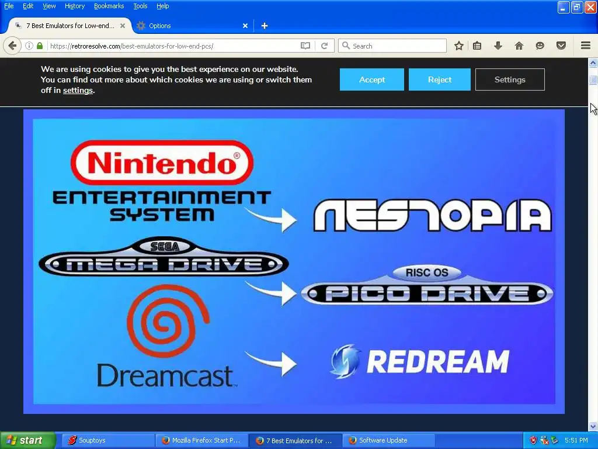
Task: Go back using the back arrow button
Action: [x=12, y=46]
